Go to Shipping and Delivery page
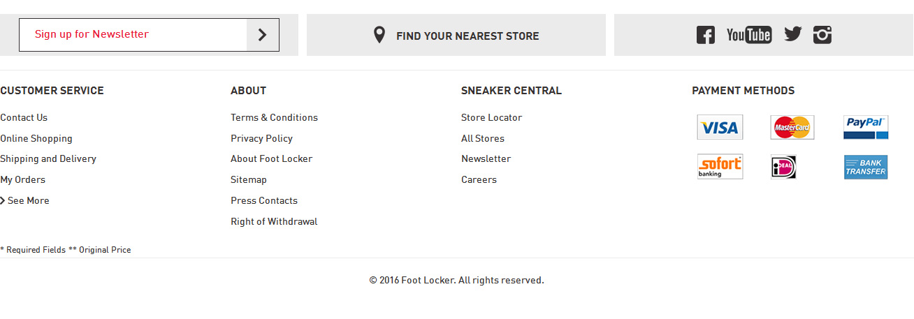The image size is (914, 319). point(48,159)
